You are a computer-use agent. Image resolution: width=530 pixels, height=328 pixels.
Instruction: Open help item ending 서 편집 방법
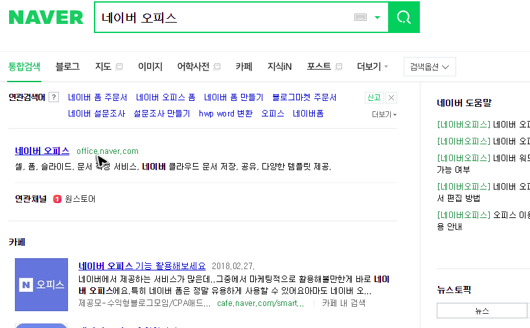pos(483,192)
